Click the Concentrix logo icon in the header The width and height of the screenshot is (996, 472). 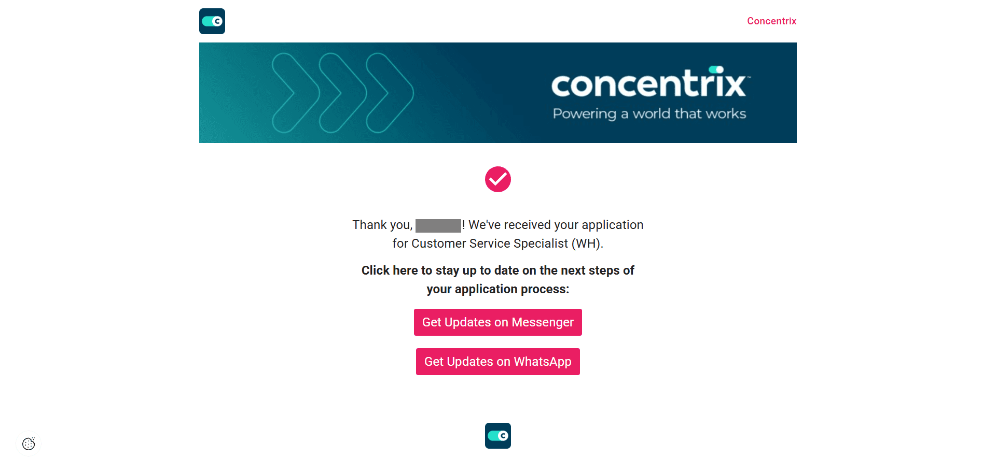coord(212,21)
